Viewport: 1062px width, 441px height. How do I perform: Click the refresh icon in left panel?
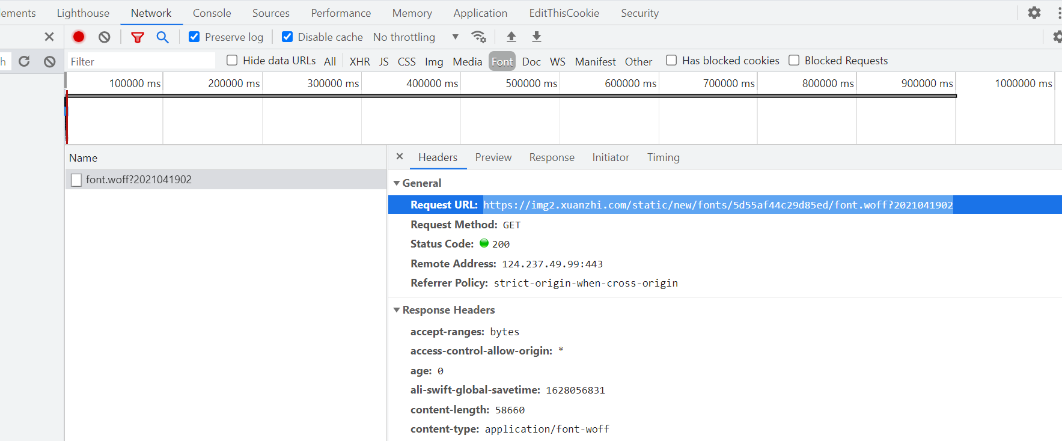point(24,61)
